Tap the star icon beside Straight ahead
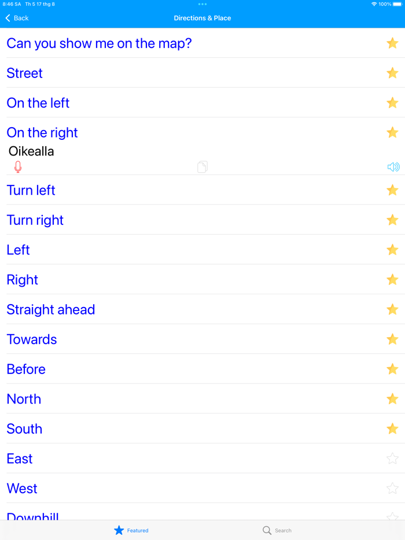Image resolution: width=405 pixels, height=540 pixels. [x=392, y=309]
